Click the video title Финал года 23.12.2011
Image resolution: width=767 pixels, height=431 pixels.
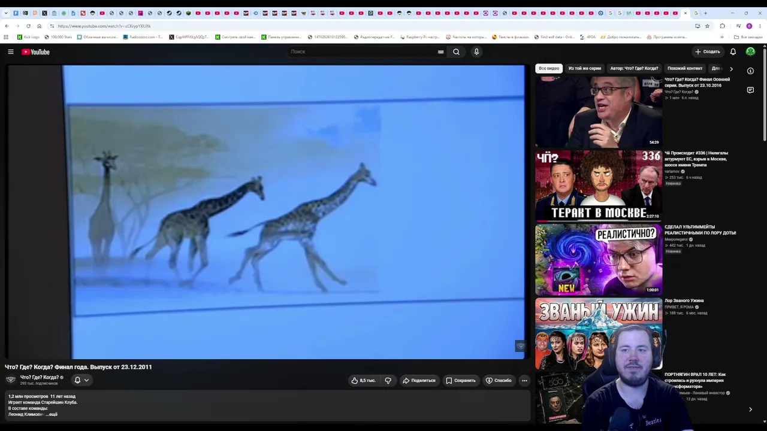(78, 367)
